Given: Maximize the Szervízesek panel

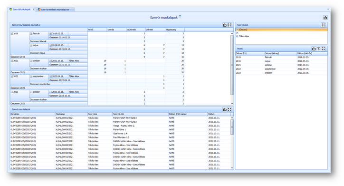Looking at the screenshot, I should (x=323, y=25).
